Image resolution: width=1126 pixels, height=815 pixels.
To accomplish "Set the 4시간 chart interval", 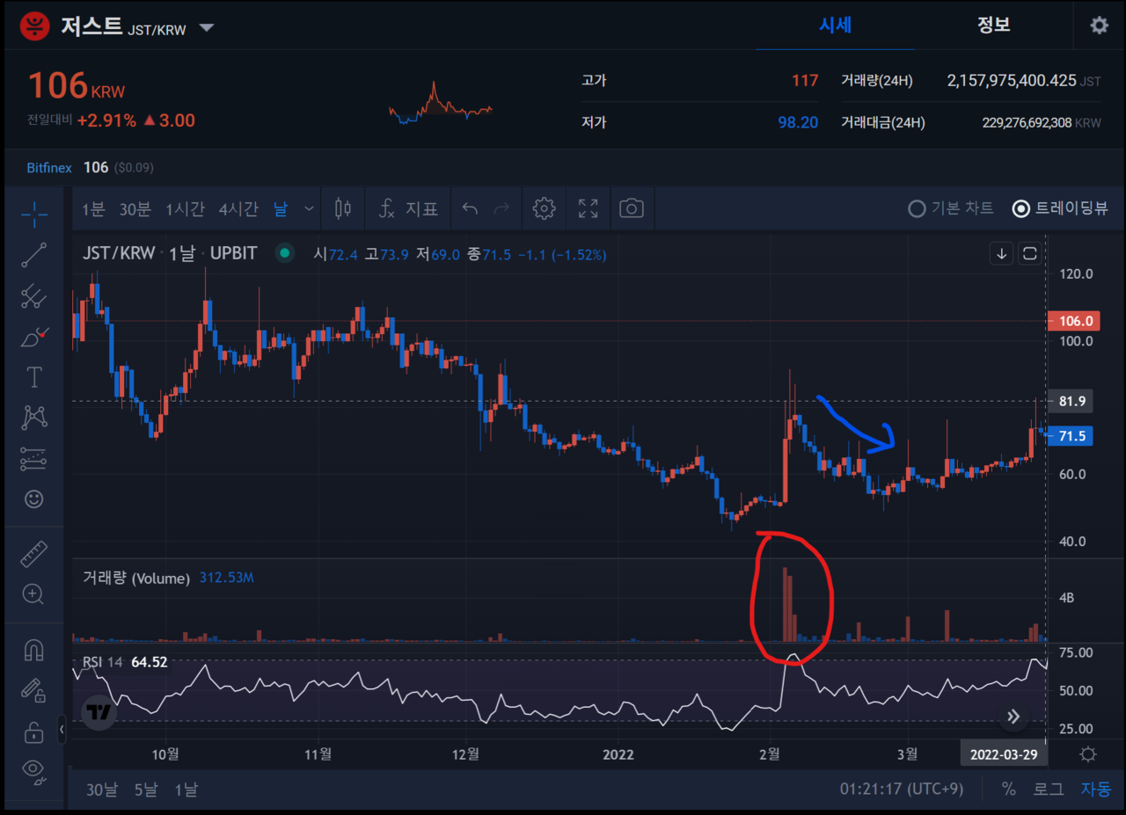I will point(238,208).
